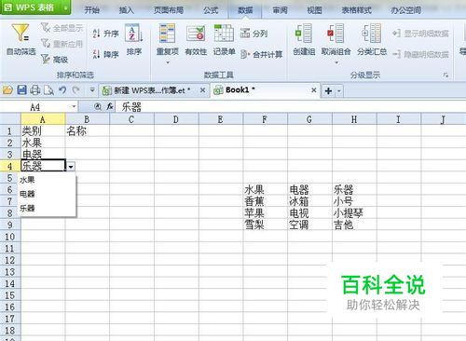466x341 pixels.
Task: Close the Book1 document tab
Action: coord(314,90)
